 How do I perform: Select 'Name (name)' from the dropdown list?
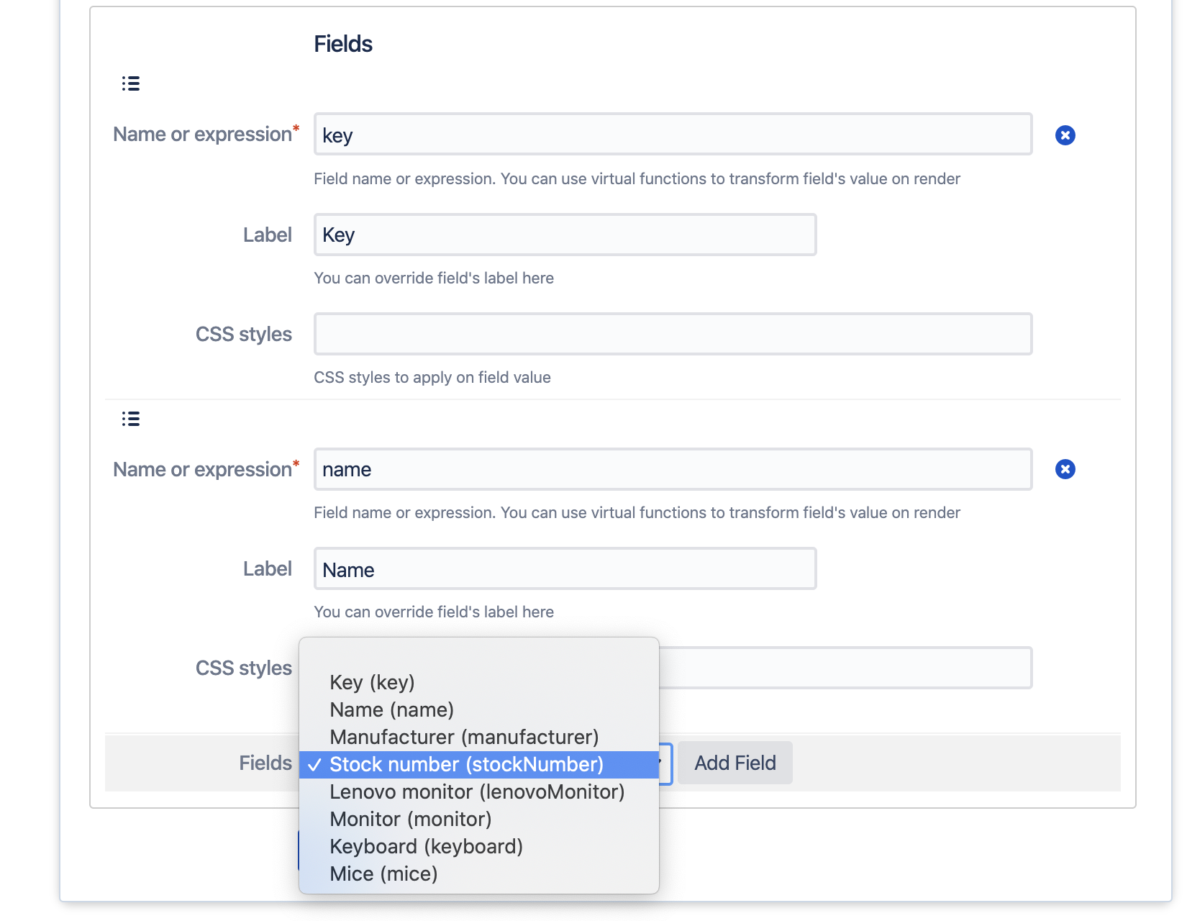479,709
